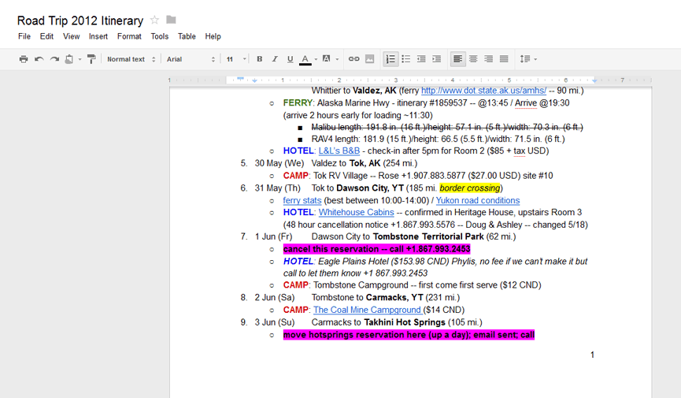The image size is (681, 398).
Task: Click the highlighted 'border crossing' text
Action: point(469,188)
